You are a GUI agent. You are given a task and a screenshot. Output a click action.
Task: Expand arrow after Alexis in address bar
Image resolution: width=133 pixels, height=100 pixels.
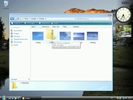[30, 19]
